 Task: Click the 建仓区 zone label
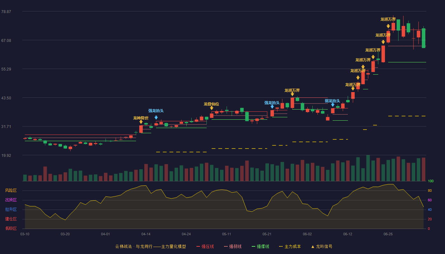click(11, 219)
